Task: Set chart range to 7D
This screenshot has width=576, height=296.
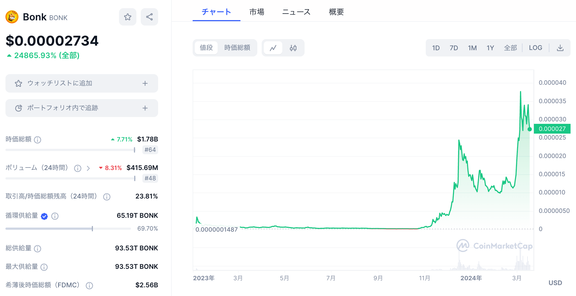Action: pyautogui.click(x=453, y=48)
